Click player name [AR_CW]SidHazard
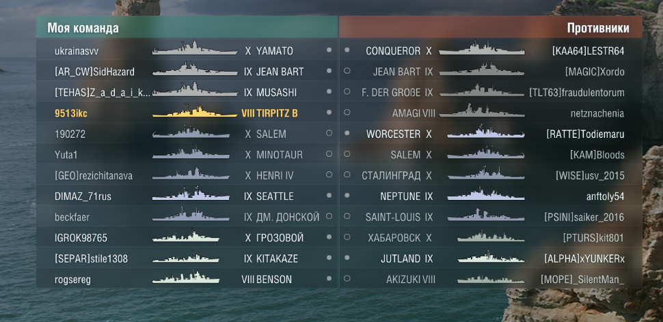The height and width of the screenshot is (322, 663). [x=94, y=72]
